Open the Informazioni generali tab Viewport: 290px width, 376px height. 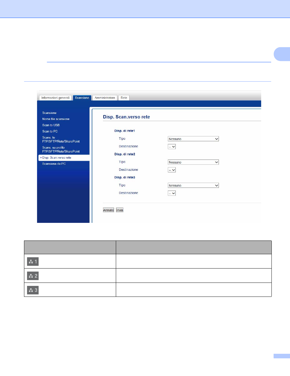[x=55, y=98]
